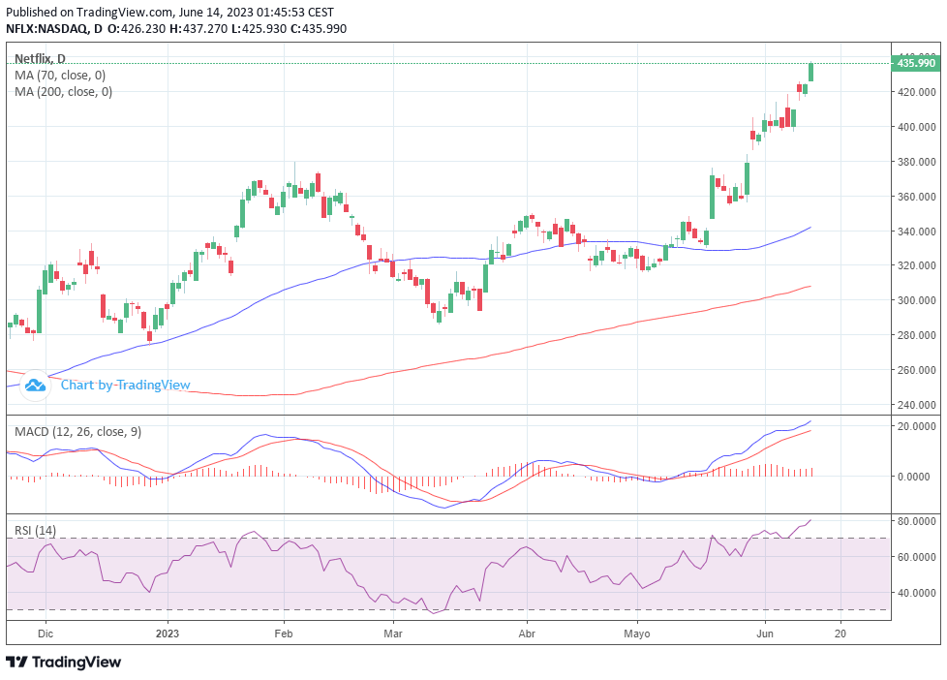Click the 'MACD (12, 26, close, 9)' label
This screenshot has width=947, height=680.
coord(77,432)
